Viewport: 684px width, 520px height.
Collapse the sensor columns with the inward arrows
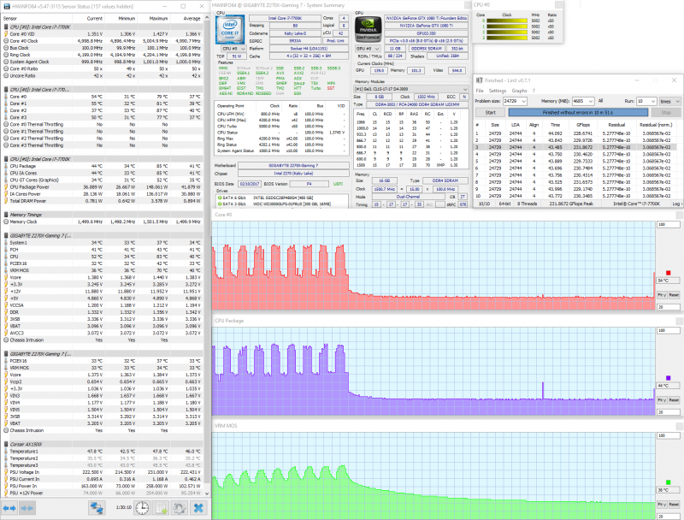pyautogui.click(x=27, y=508)
